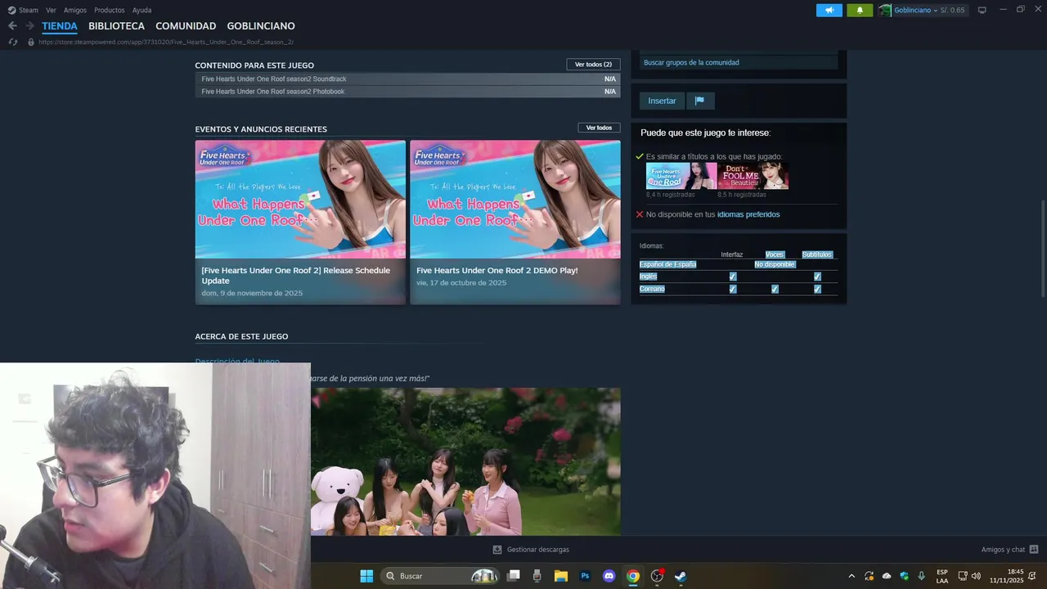Open the green notifications bell
This screenshot has width=1047, height=589.
coord(860,10)
